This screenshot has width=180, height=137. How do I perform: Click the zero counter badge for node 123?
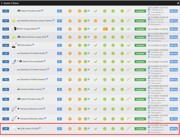59,62
